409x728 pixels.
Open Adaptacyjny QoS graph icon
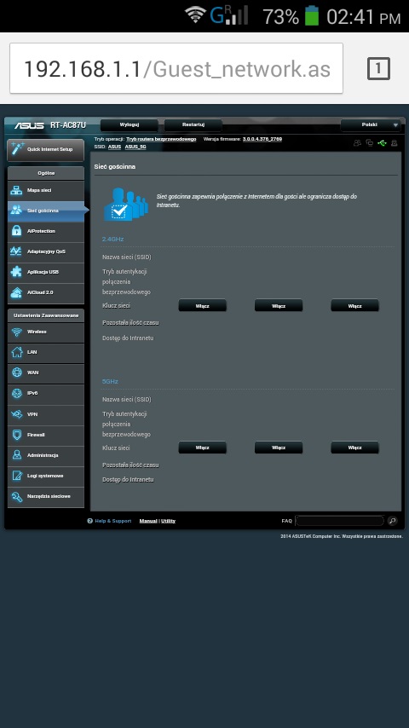pos(16,251)
